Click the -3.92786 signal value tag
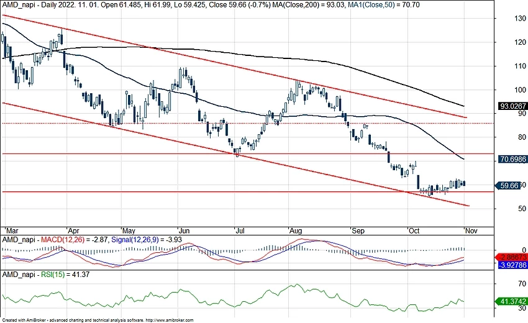 [x=512, y=265]
